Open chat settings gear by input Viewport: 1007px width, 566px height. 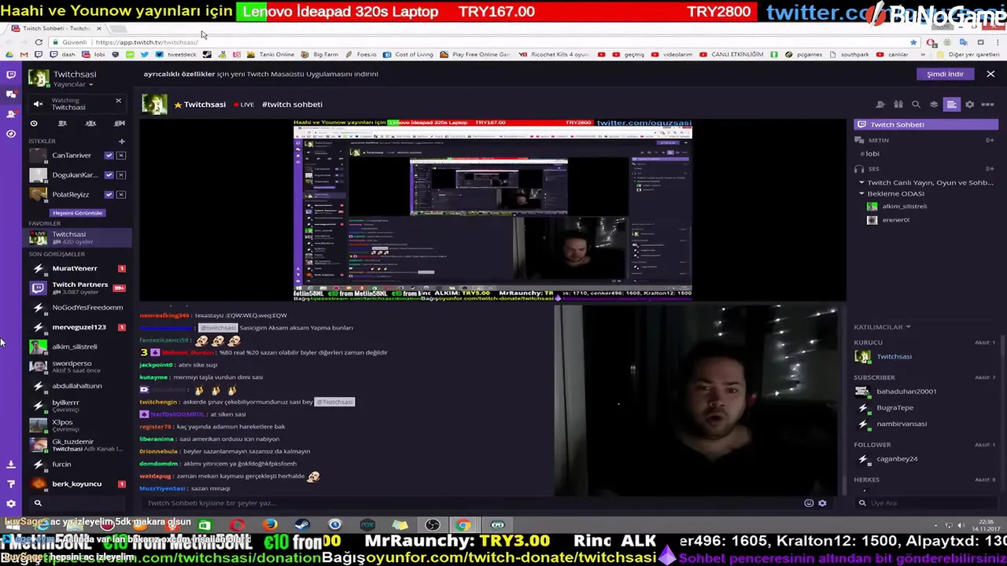[x=822, y=503]
